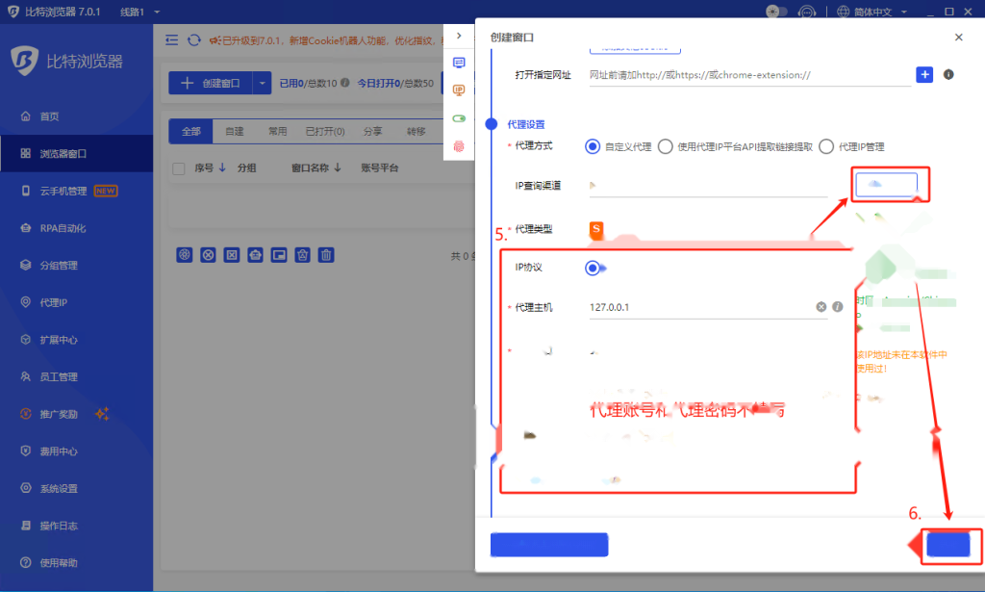This screenshot has width=985, height=592.
Task: Click the picture-in-picture window arrange icon
Action: click(x=279, y=254)
